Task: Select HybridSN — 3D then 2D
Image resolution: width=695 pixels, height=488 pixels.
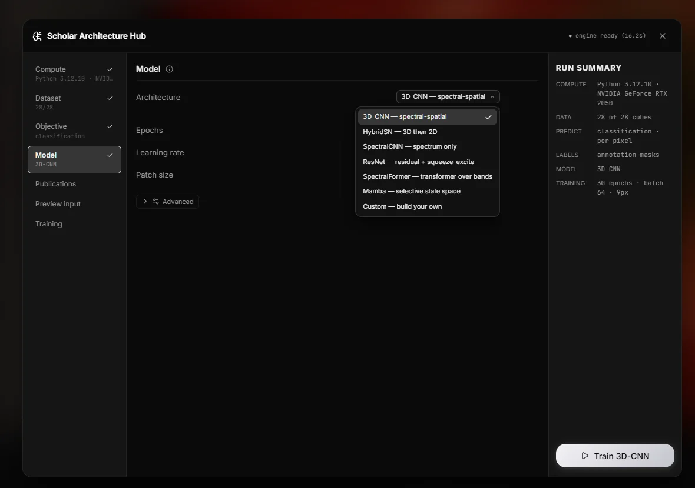Action: point(427,132)
